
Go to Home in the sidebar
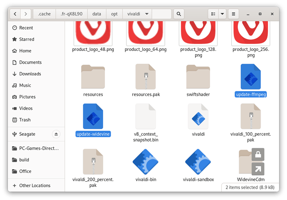pos(36,51)
